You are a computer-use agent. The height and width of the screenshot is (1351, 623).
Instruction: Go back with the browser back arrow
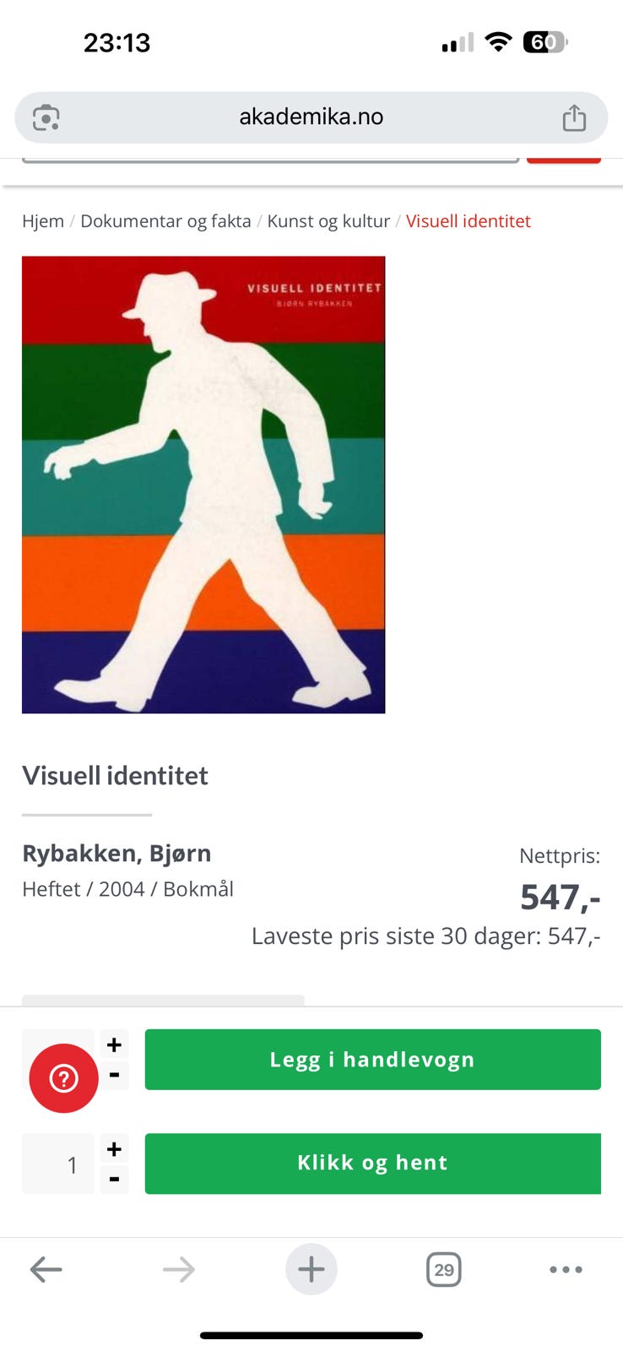pyautogui.click(x=46, y=1269)
